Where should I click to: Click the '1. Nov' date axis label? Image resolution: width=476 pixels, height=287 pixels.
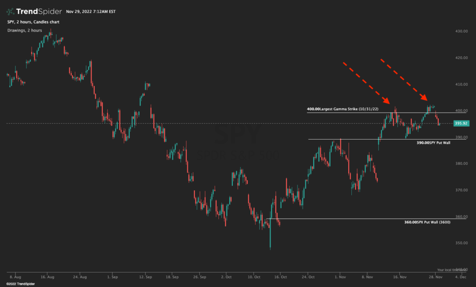coord(340,276)
